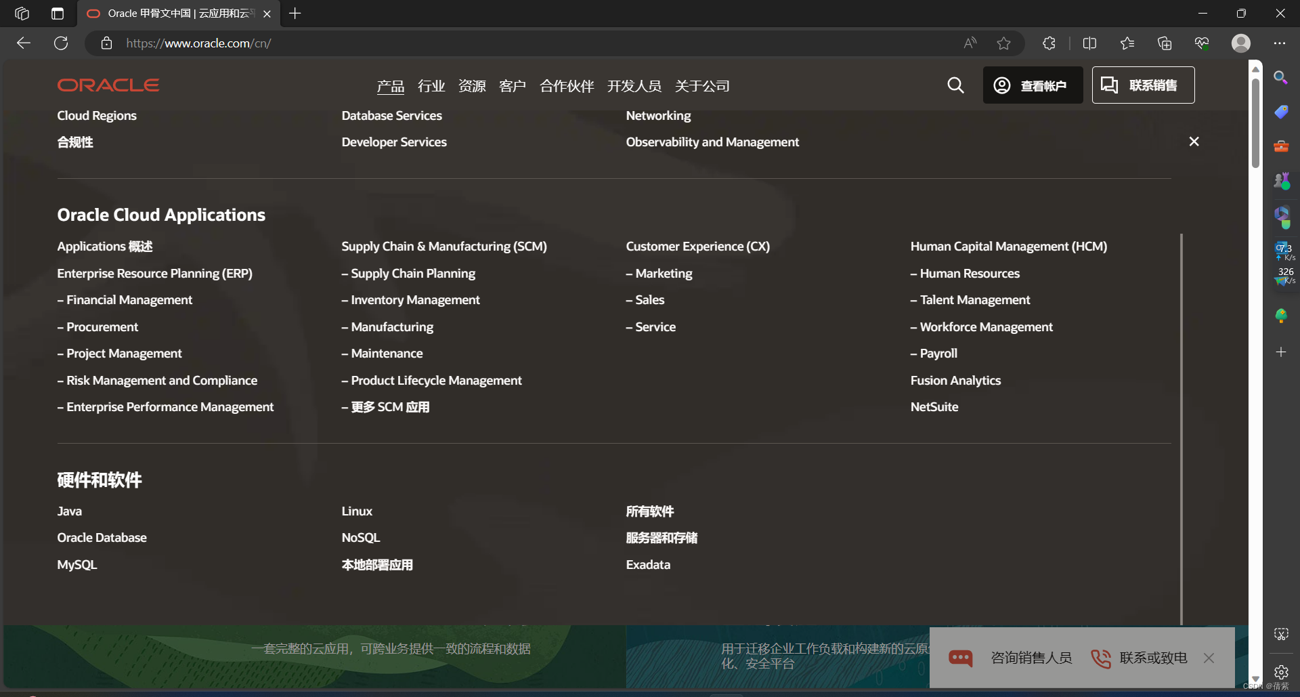Open 行业 menu in navigation
Viewport: 1300px width, 697px height.
[431, 86]
